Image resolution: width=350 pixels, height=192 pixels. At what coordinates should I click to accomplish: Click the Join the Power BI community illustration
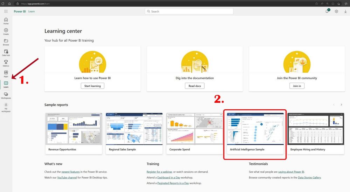click(297, 62)
